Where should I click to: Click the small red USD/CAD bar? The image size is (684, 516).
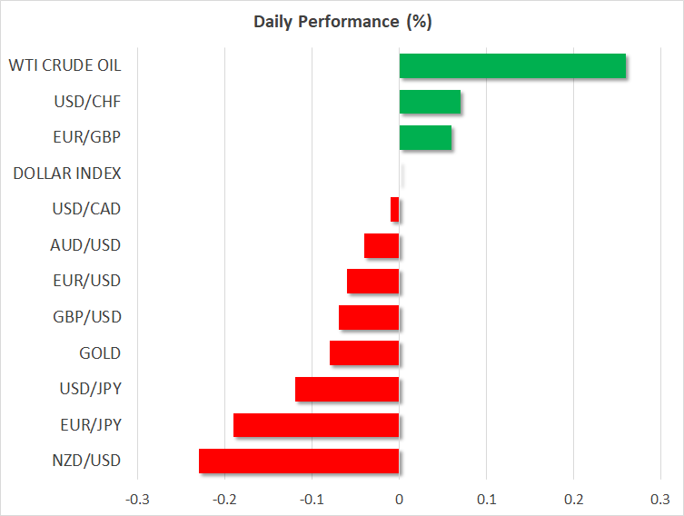point(395,210)
